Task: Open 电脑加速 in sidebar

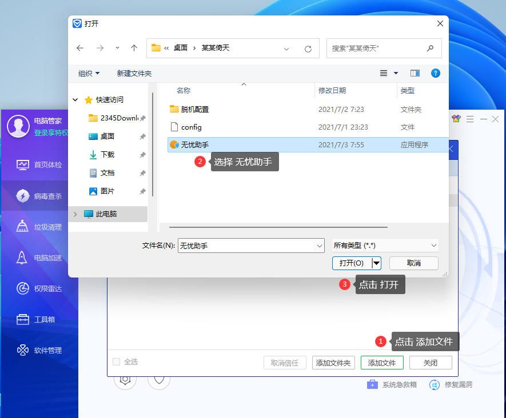Action: pos(39,258)
